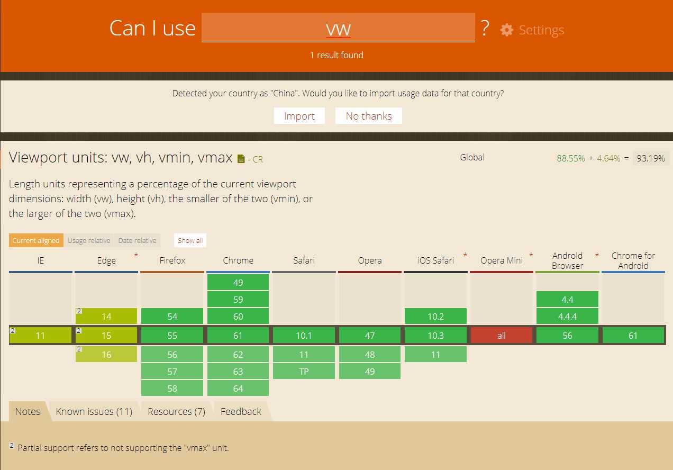The image size is (673, 470).
Task: Click Viewport units feature title
Action: coord(121,158)
